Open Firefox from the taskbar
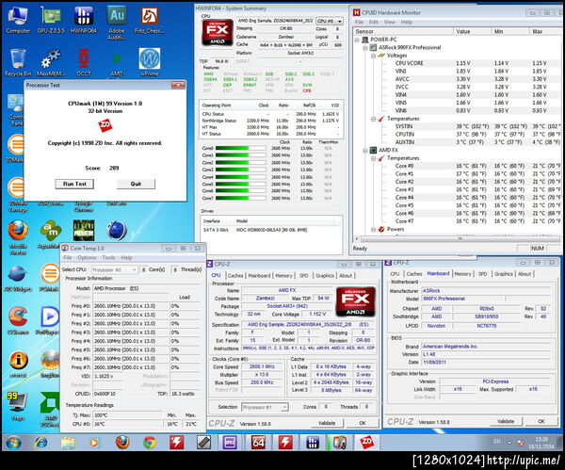565x470 pixels. (122, 443)
